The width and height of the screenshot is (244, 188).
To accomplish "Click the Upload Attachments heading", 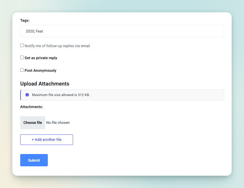I will coord(45,84).
